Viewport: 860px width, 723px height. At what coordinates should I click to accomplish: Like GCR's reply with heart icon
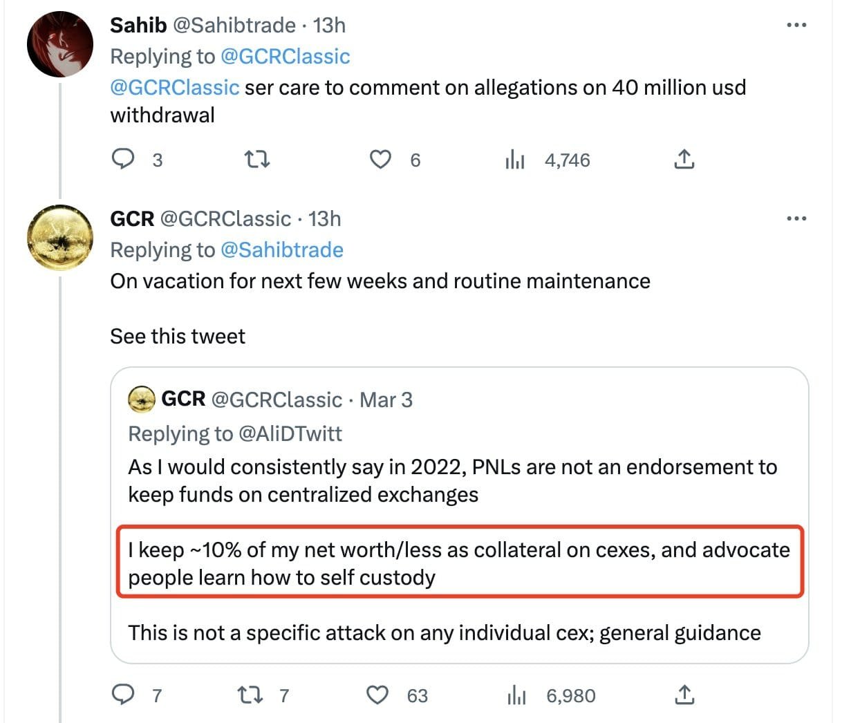click(x=377, y=695)
